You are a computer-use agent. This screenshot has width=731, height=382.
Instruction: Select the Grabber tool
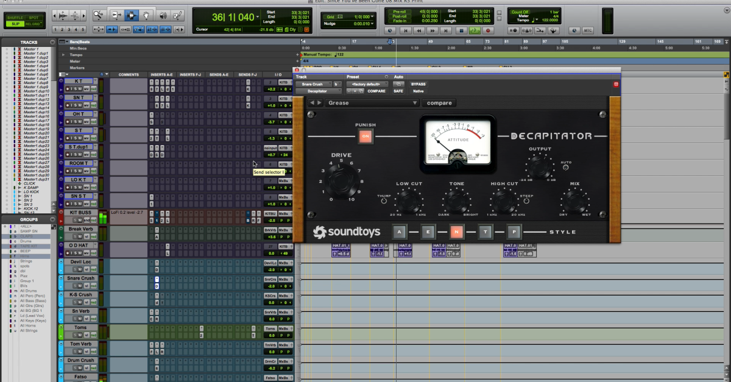click(x=146, y=15)
